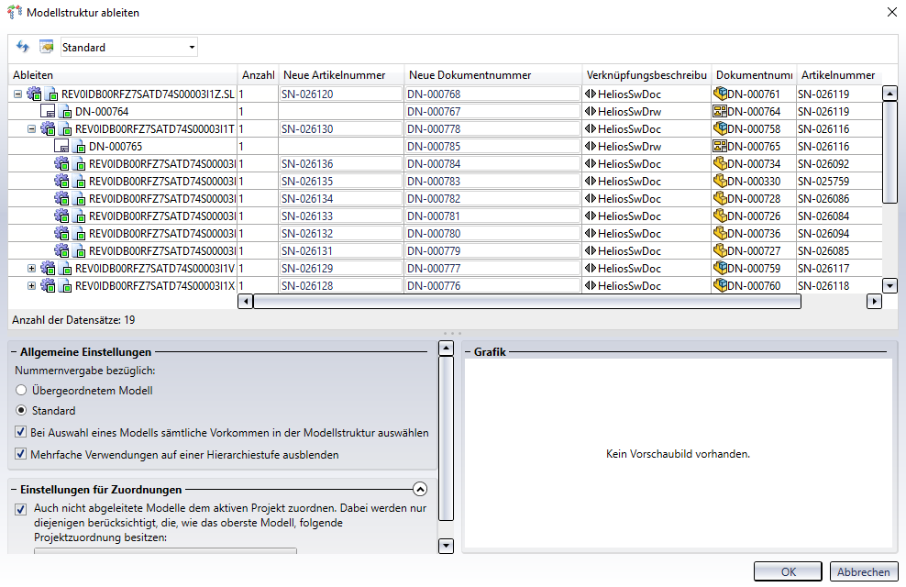Image resolution: width=906 pixels, height=587 pixels.
Task: Select the Übergeordnetem Modell radio button
Action: (x=21, y=390)
